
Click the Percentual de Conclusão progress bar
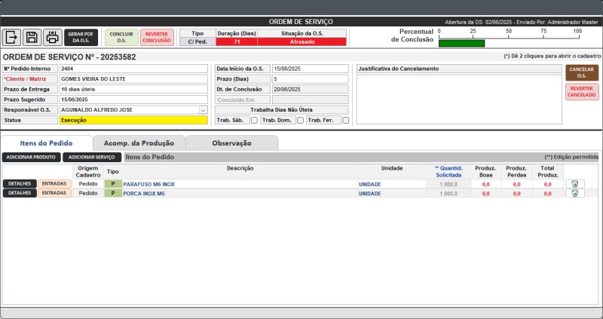[x=508, y=42]
